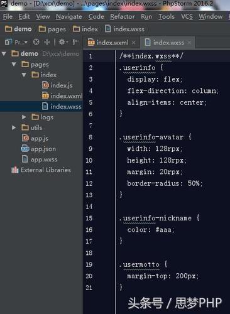The height and width of the screenshot is (314, 230).
Task: Click the 'display: flex;' code line
Action: pyautogui.click(x=155, y=79)
